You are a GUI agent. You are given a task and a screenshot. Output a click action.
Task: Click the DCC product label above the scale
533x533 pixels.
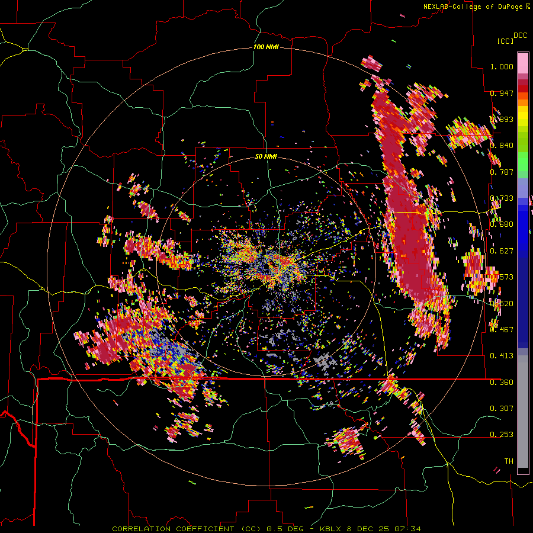pyautogui.click(x=520, y=36)
